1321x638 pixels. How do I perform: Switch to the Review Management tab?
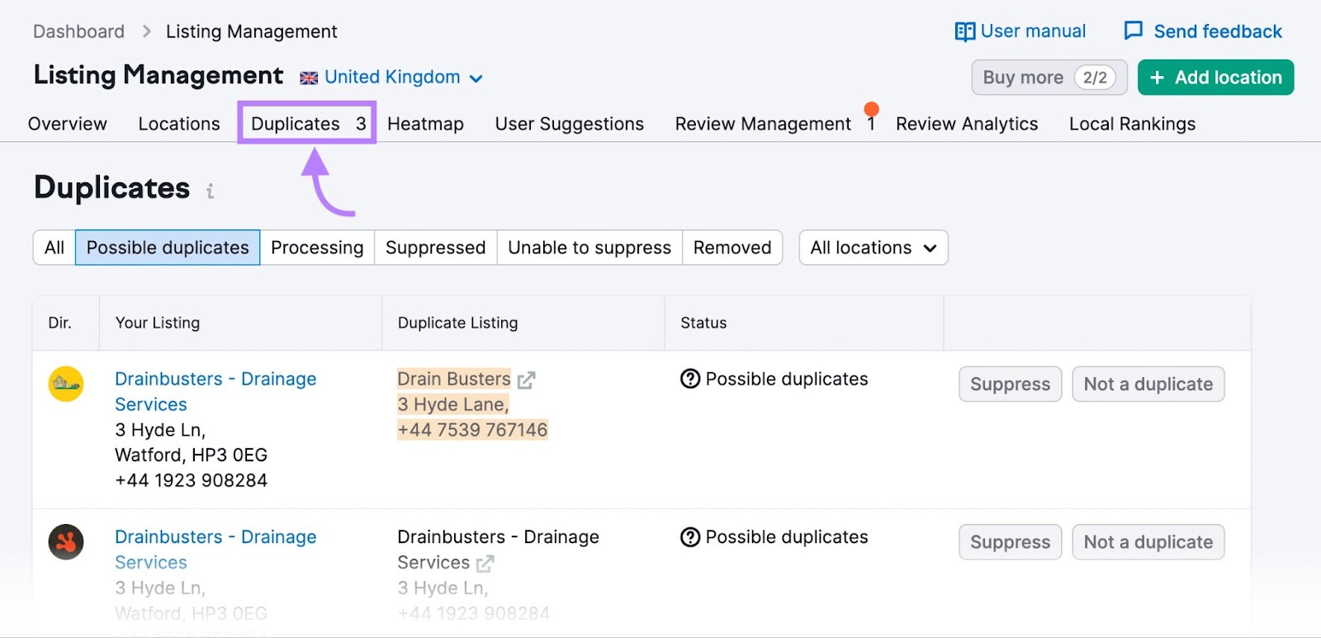[763, 124]
